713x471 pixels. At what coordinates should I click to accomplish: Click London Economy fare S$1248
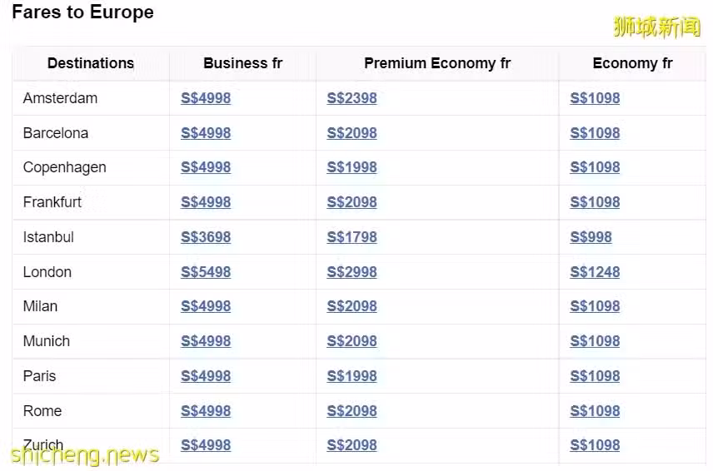click(595, 272)
